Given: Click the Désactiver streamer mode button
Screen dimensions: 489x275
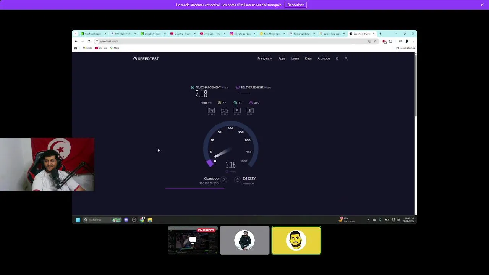Looking at the screenshot, I should click(x=296, y=5).
